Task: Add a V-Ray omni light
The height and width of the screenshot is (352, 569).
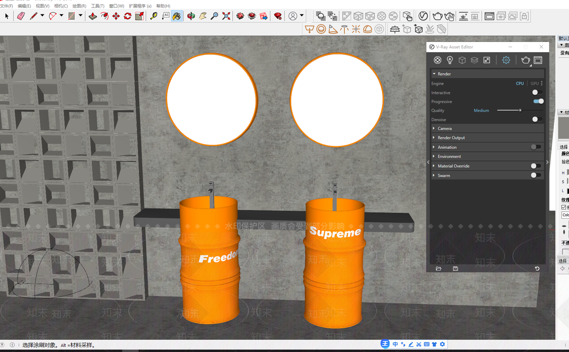Action: tap(356, 29)
